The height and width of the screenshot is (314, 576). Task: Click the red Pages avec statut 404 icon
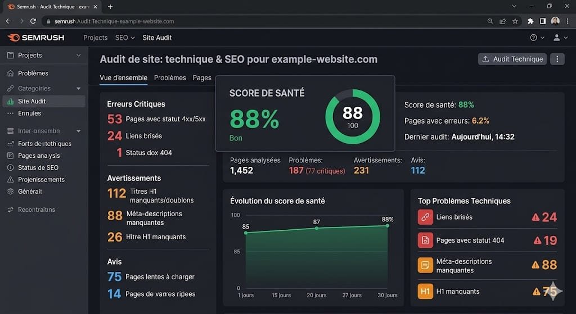pyautogui.click(x=425, y=240)
